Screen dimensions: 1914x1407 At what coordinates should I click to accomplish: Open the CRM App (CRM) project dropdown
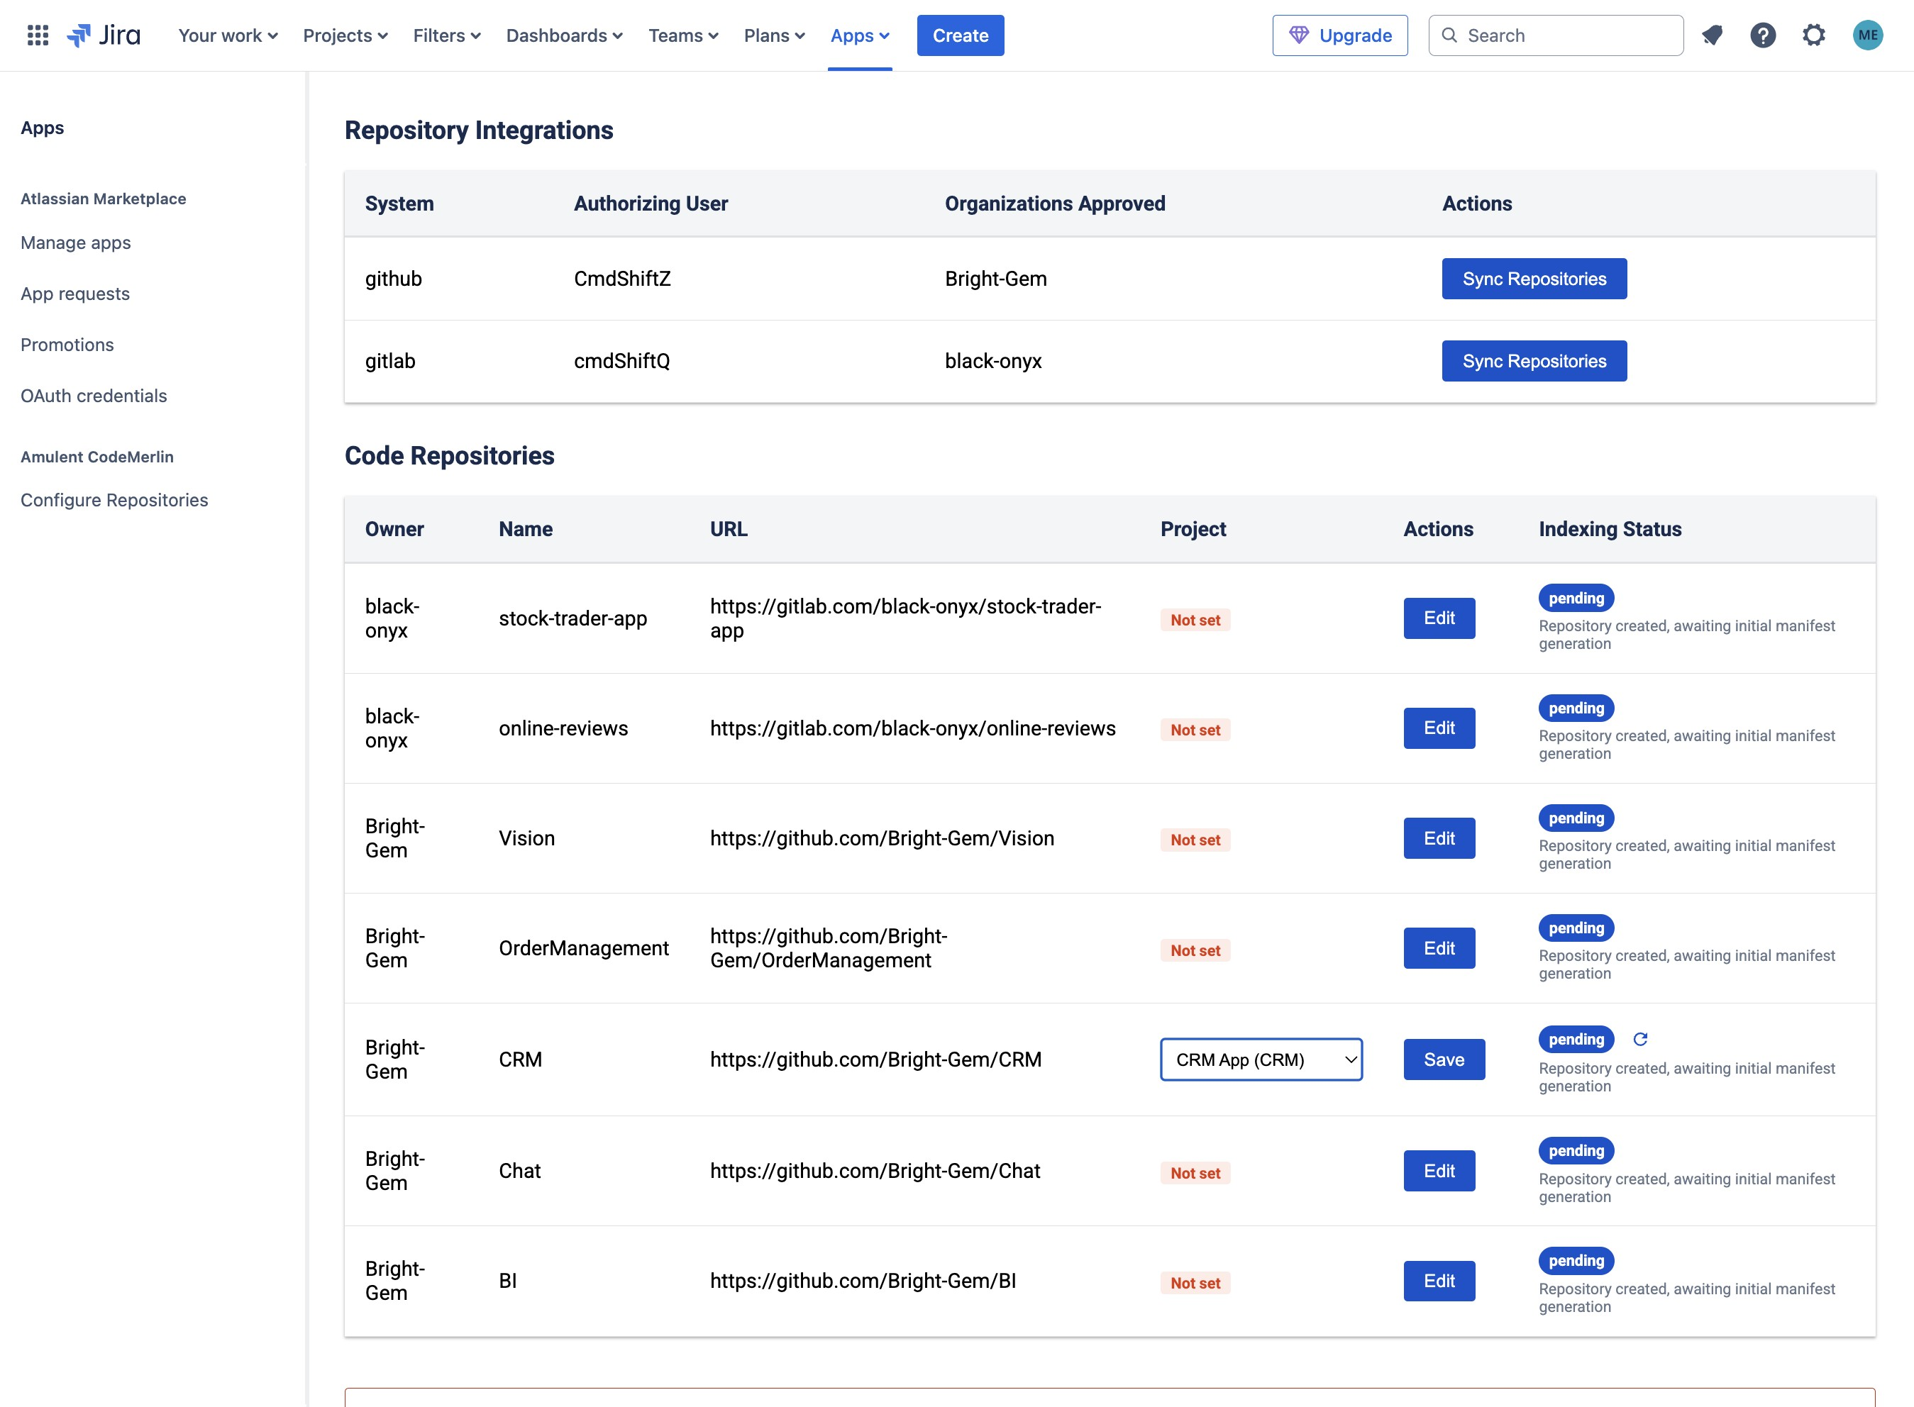click(1261, 1060)
